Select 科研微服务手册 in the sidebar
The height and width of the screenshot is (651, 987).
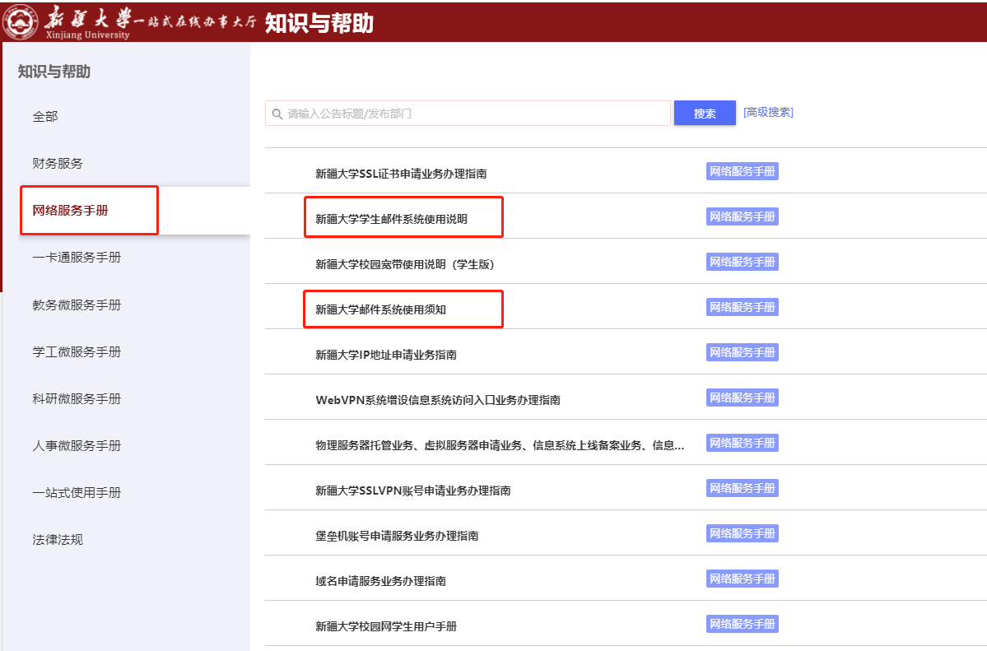[x=77, y=398]
